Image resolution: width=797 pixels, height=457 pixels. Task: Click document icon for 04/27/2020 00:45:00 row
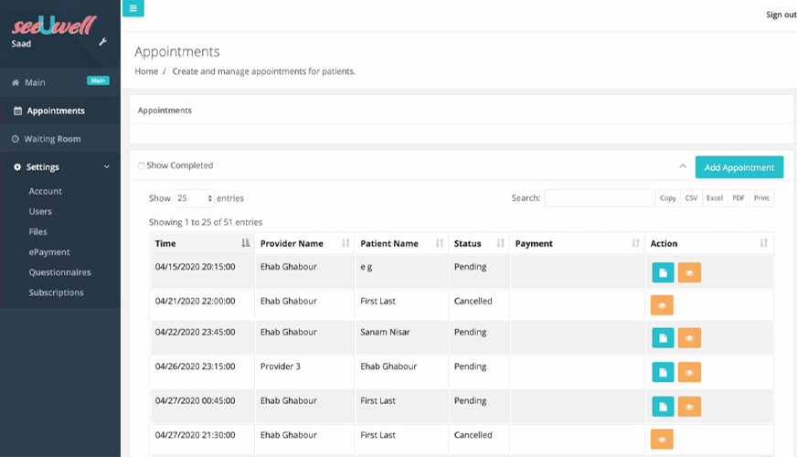click(663, 406)
